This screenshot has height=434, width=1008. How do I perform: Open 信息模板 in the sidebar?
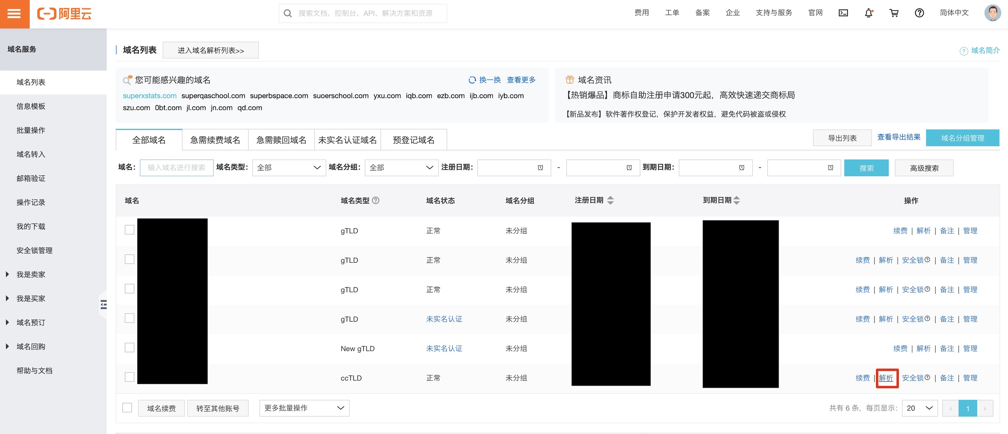click(x=31, y=106)
